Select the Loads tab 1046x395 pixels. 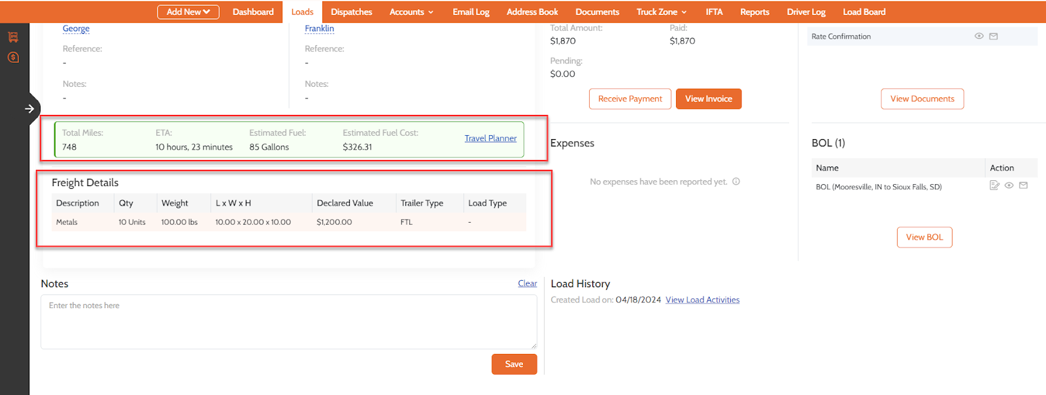302,12
